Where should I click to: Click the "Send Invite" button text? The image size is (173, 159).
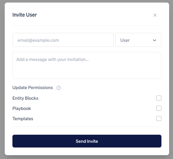click(x=87, y=141)
